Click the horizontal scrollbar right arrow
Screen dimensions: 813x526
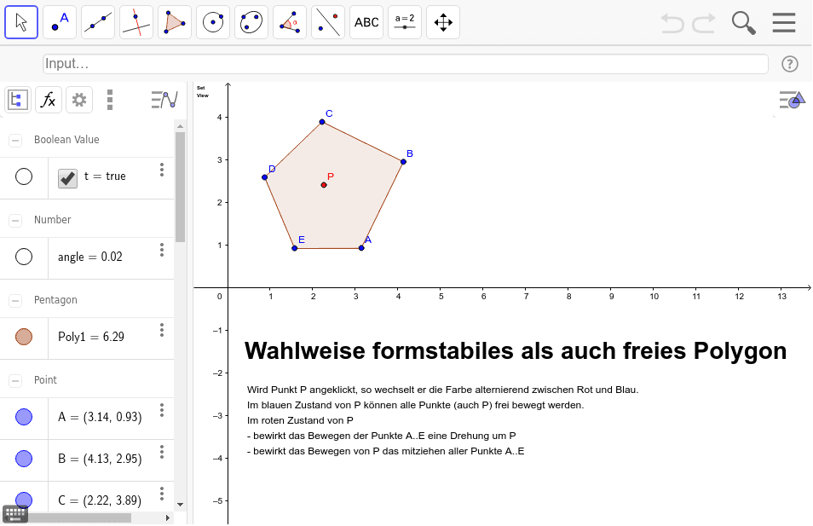[168, 517]
